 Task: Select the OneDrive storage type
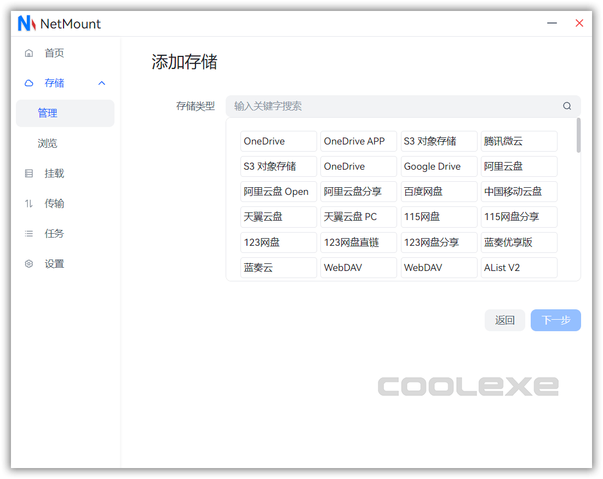(x=278, y=141)
